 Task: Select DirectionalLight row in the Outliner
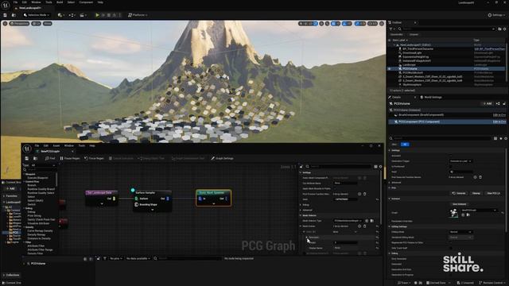click(x=446, y=53)
